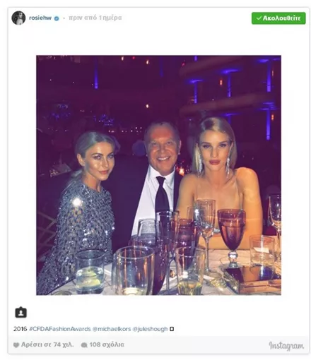The height and width of the screenshot is (360, 311).
Task: Click the rosiehw profile avatar
Action: (x=18, y=18)
